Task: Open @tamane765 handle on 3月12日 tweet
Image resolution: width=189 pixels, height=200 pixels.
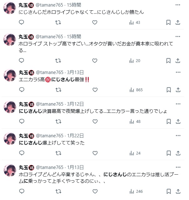Action: pyautogui.click(x=50, y=104)
